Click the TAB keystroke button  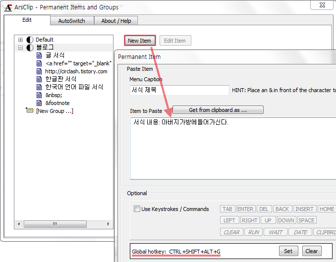(227, 209)
